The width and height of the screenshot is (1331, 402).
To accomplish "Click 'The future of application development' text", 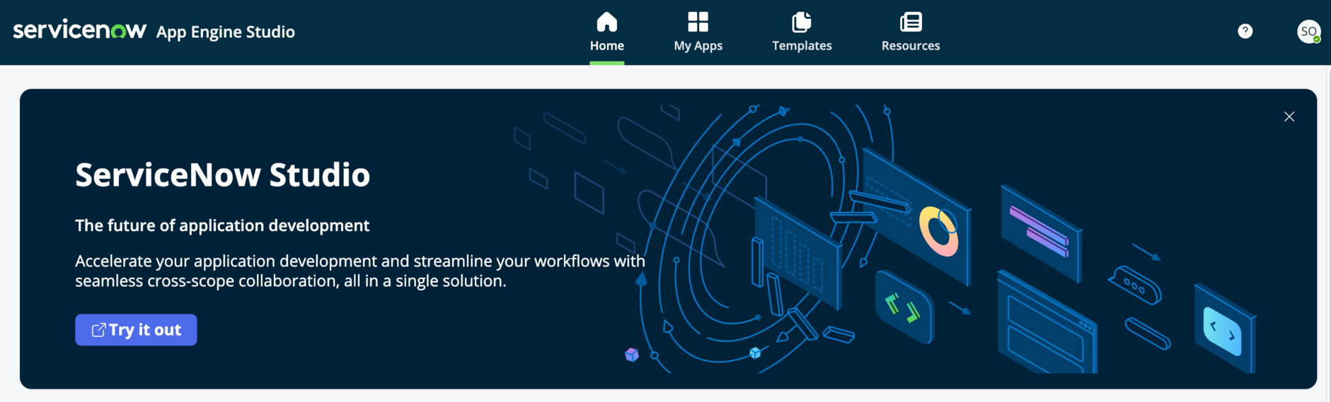I will point(222,225).
